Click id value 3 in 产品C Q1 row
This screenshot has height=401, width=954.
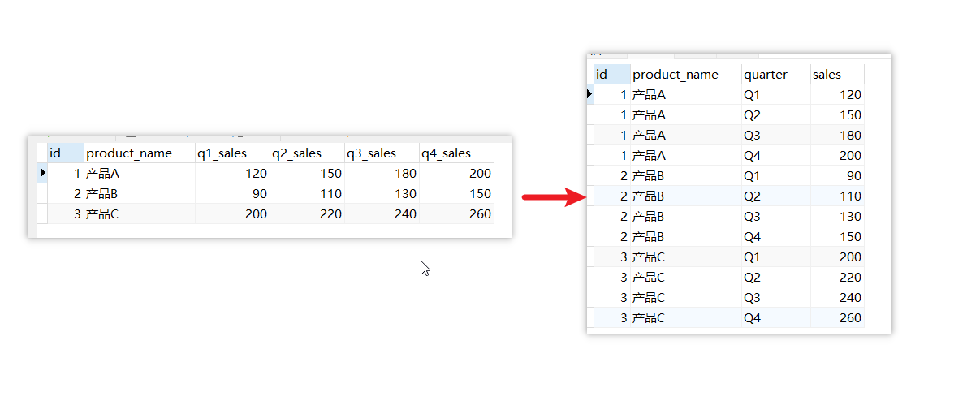tap(612, 257)
